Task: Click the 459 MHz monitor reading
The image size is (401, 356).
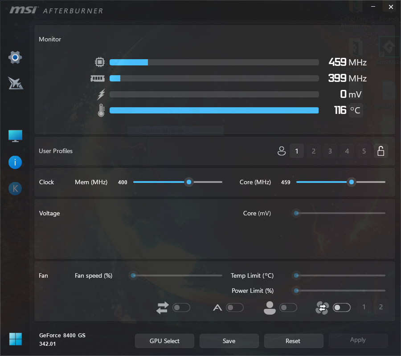Action: (348, 62)
